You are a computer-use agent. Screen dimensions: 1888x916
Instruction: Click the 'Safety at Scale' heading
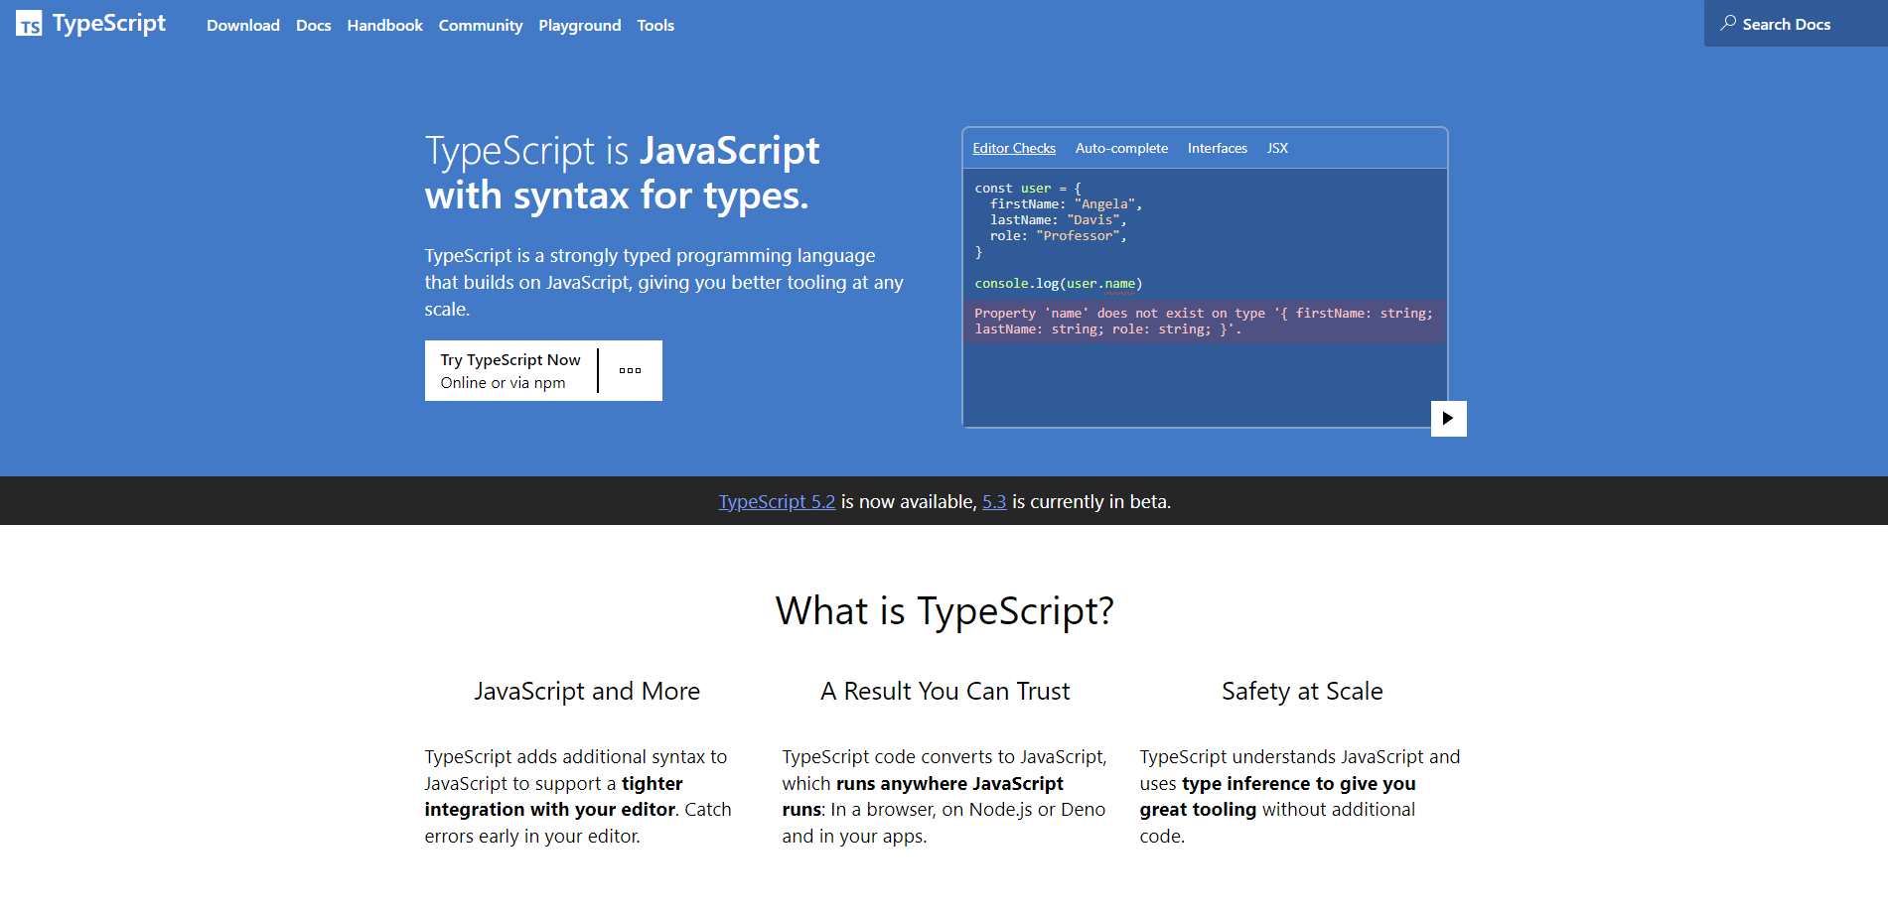pos(1302,692)
